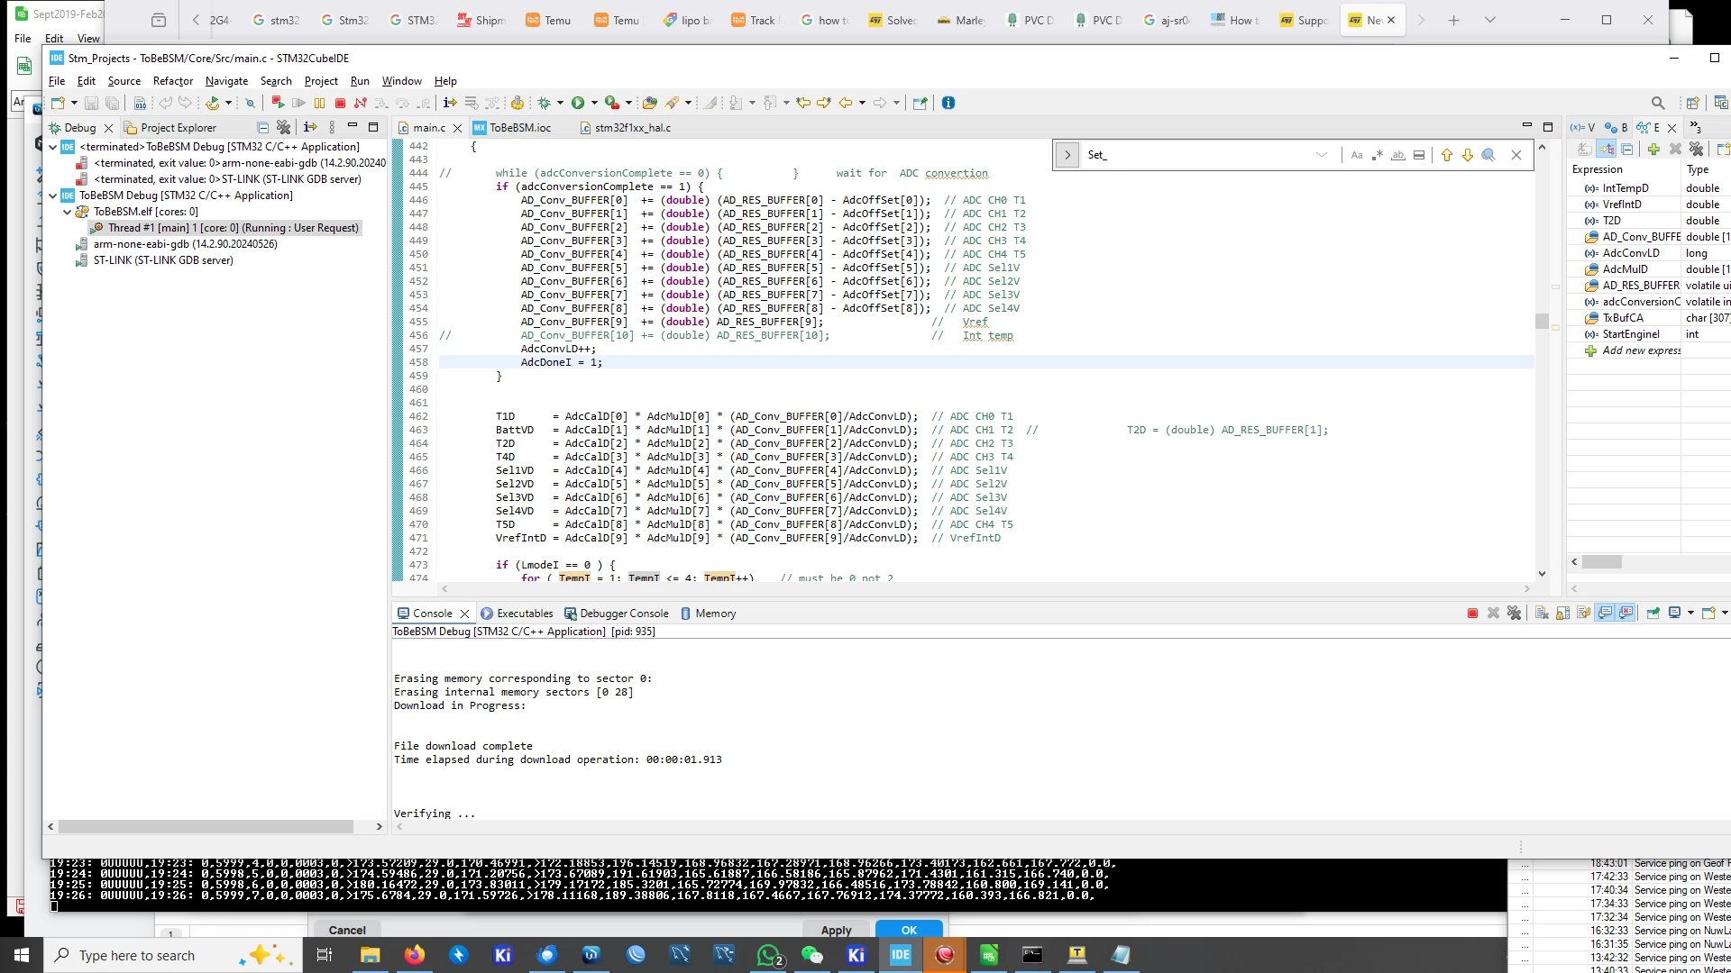Click Terminate red square in Console toolbar
1731x973 pixels.
(1472, 614)
